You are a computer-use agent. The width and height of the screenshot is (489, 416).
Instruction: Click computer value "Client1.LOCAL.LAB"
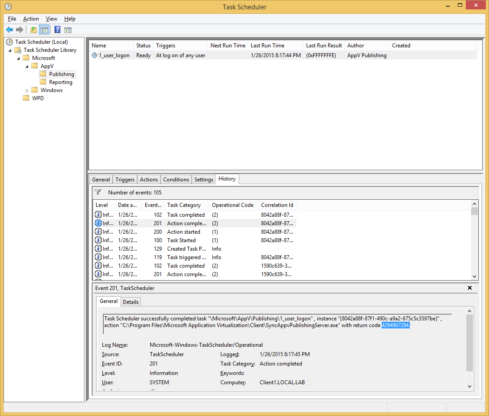282,382
